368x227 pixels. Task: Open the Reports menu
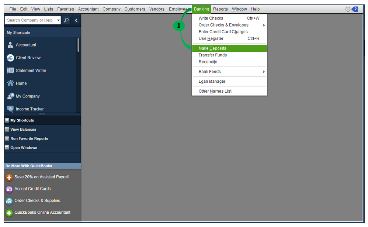coord(221,9)
